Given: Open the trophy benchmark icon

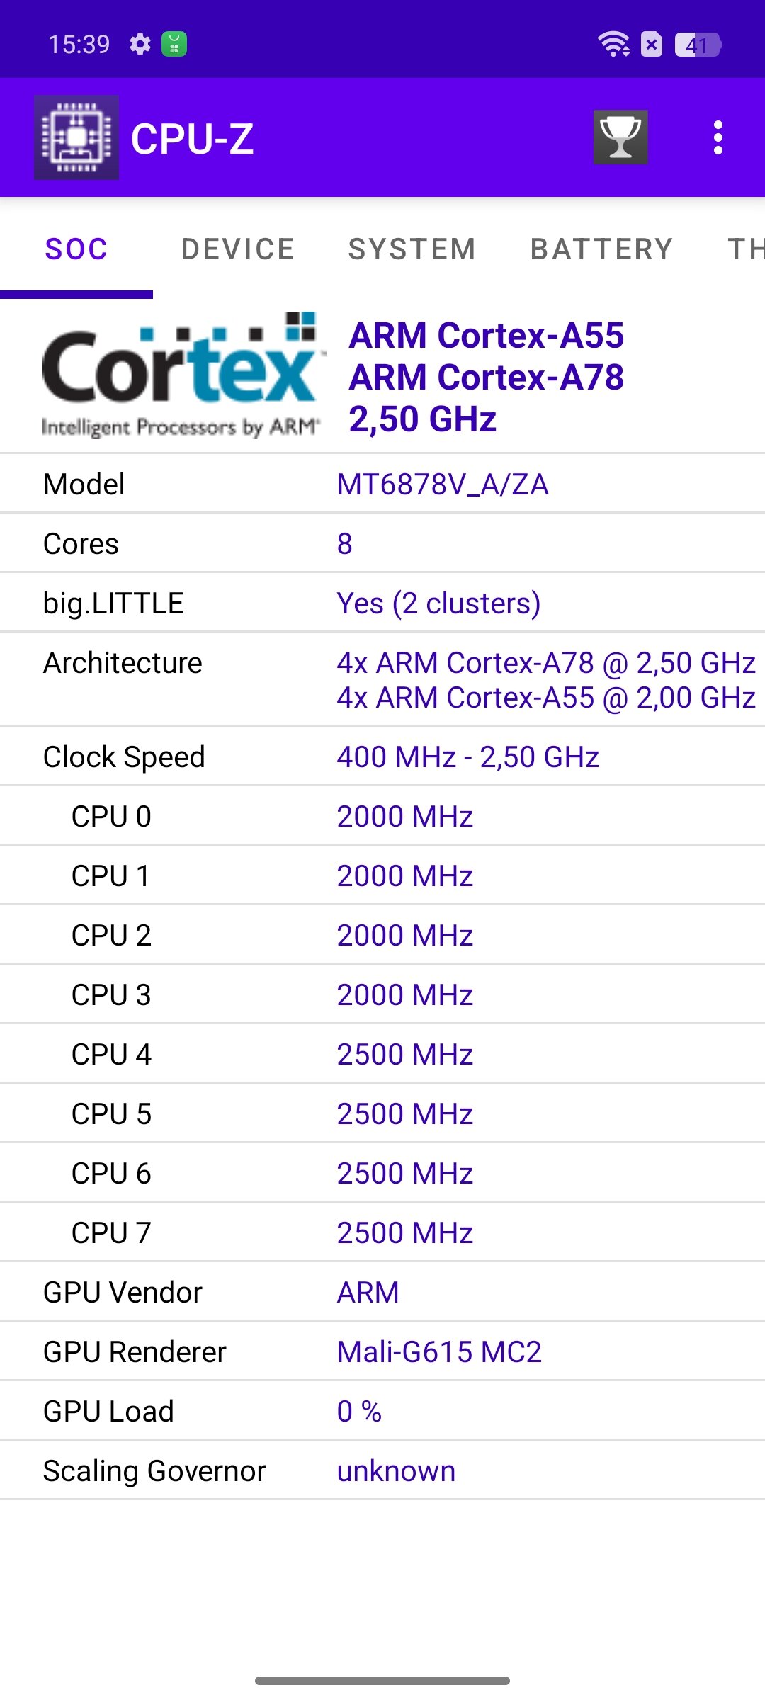Looking at the screenshot, I should click(x=620, y=137).
